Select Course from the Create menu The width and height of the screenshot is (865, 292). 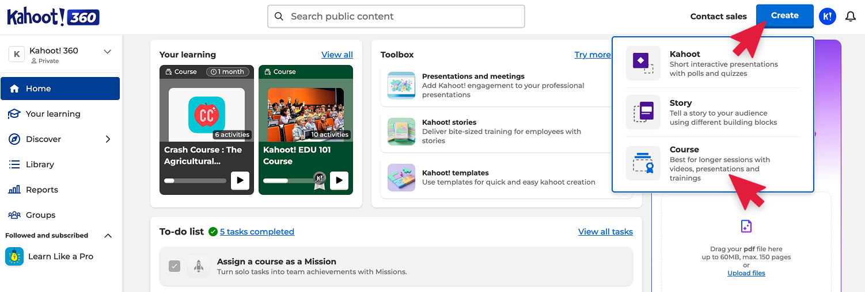(x=713, y=163)
